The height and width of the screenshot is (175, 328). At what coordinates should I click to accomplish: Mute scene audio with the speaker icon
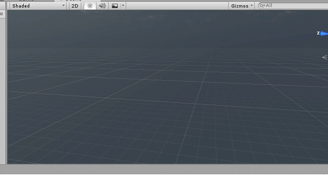point(102,6)
